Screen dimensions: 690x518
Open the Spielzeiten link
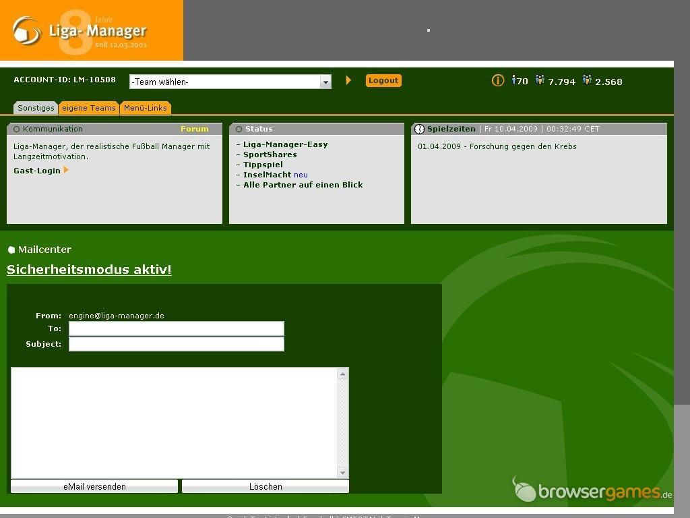tap(451, 129)
